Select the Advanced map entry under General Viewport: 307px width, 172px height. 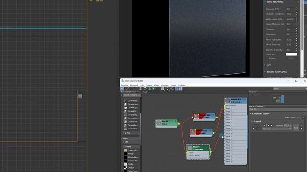click(130, 150)
